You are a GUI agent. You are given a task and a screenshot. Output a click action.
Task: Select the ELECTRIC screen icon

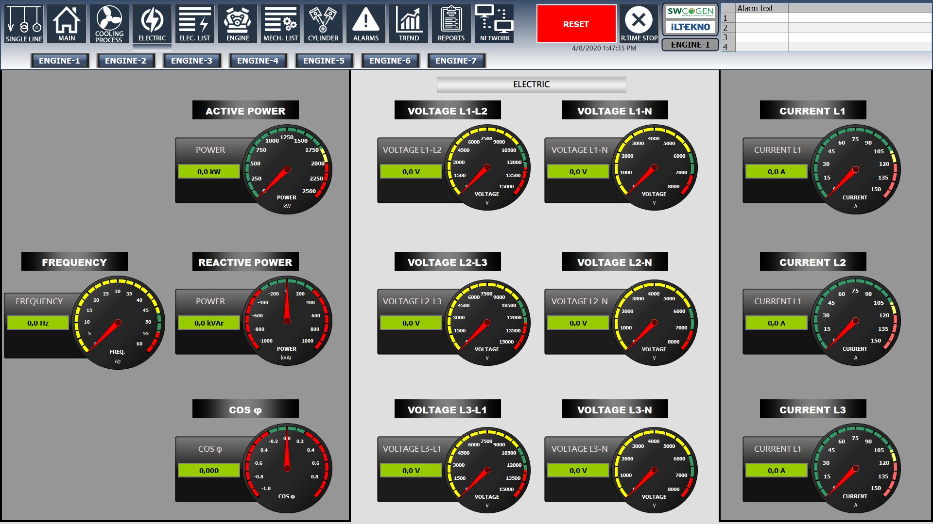coord(152,23)
